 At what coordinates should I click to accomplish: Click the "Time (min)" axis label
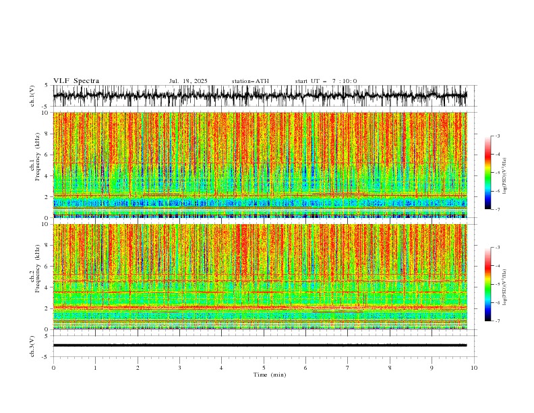coord(270,375)
